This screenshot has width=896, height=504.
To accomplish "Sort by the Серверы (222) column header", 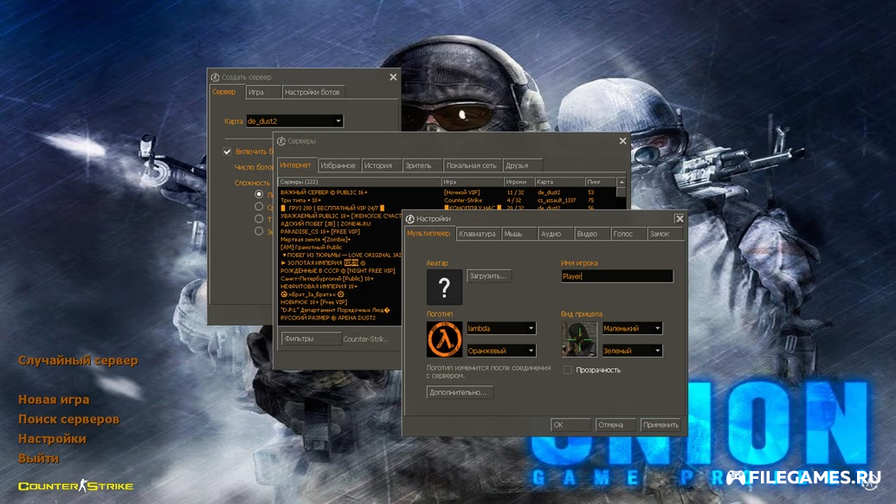I will tap(359, 182).
